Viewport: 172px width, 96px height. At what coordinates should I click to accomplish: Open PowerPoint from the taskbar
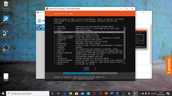(106, 94)
